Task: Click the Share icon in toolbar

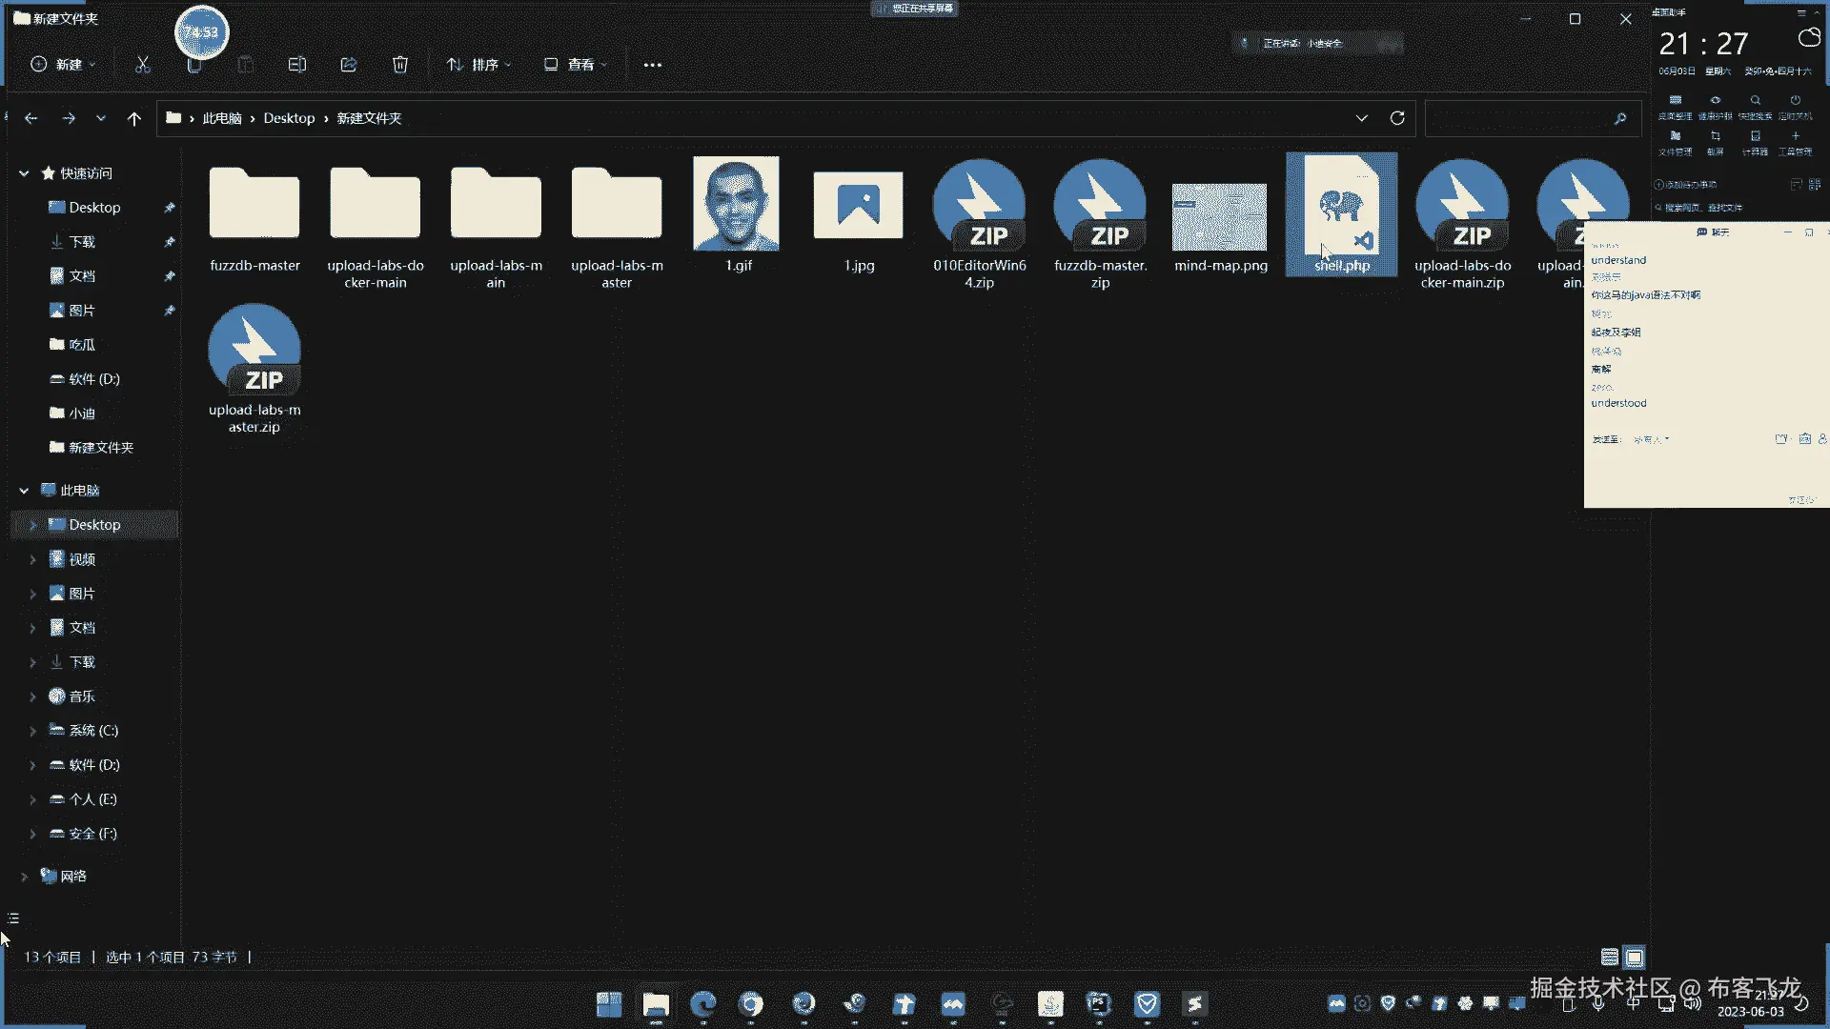Action: click(349, 65)
